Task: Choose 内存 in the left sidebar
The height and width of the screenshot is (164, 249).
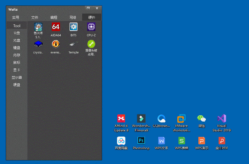Action: point(17,55)
